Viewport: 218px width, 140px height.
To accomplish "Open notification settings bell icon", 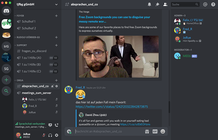I will (x=149, y=4).
